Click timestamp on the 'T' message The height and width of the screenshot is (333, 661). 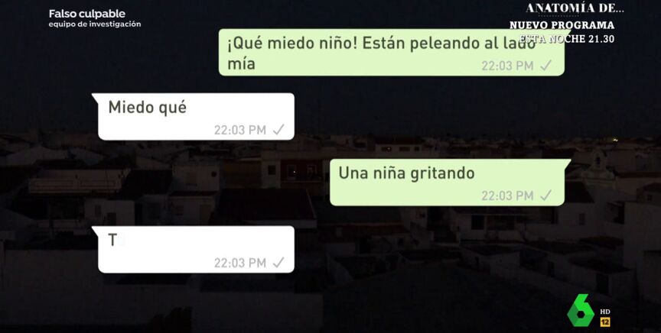(240, 263)
